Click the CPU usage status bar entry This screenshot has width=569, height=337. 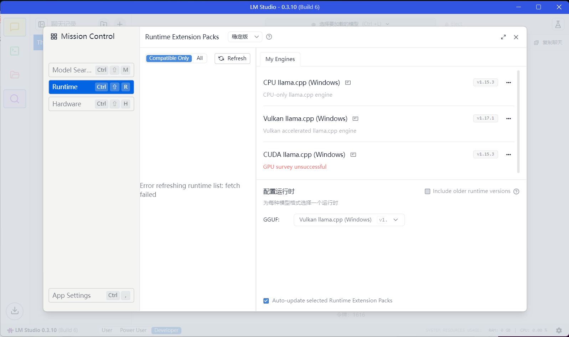click(x=533, y=330)
